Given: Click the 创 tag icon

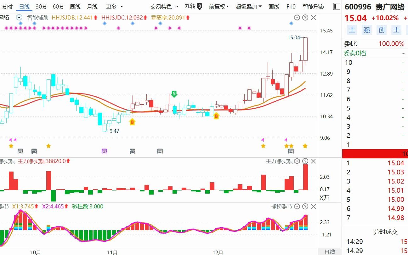Looking at the screenshot, I should pyautogui.click(x=382, y=30).
